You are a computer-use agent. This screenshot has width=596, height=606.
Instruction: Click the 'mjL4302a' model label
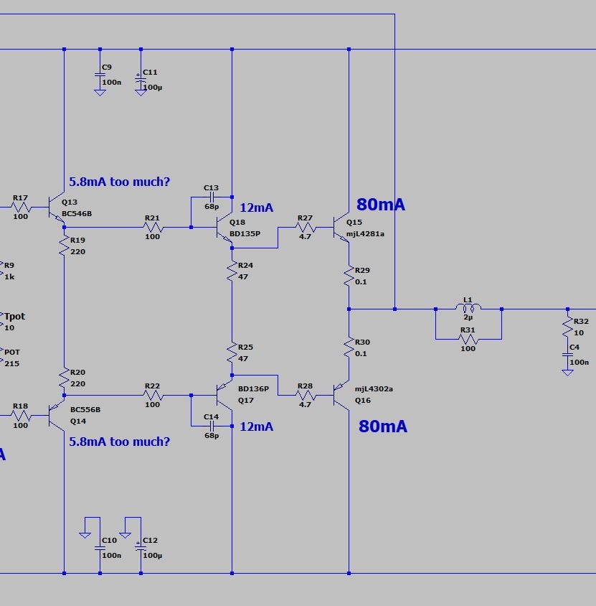pos(374,388)
